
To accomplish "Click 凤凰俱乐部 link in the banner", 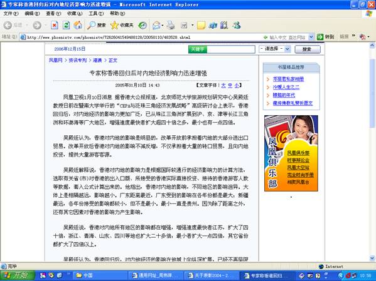I will click(298, 153).
